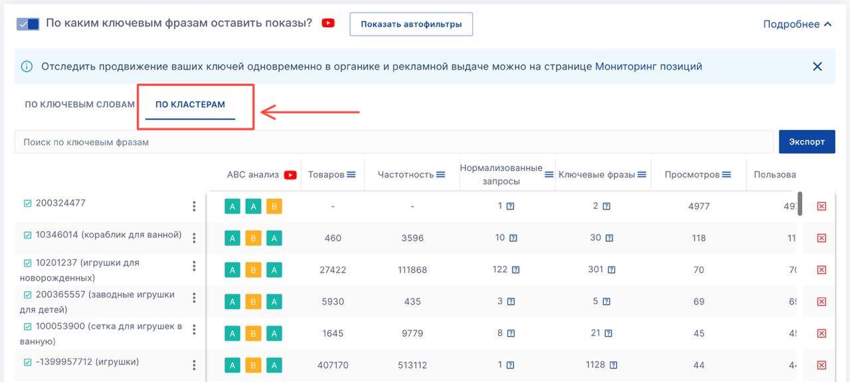Image resolution: width=850 pixels, height=382 pixels.
Task: Click YouTube icon beside the key phrases question
Action: 328,23
